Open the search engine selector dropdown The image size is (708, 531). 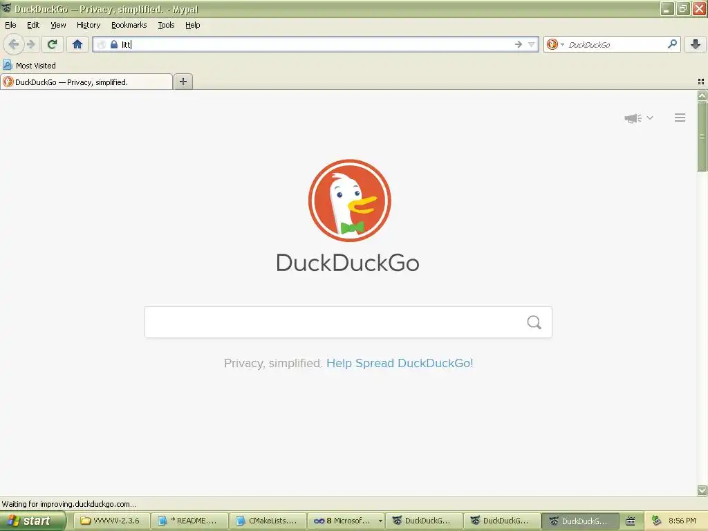tap(555, 44)
